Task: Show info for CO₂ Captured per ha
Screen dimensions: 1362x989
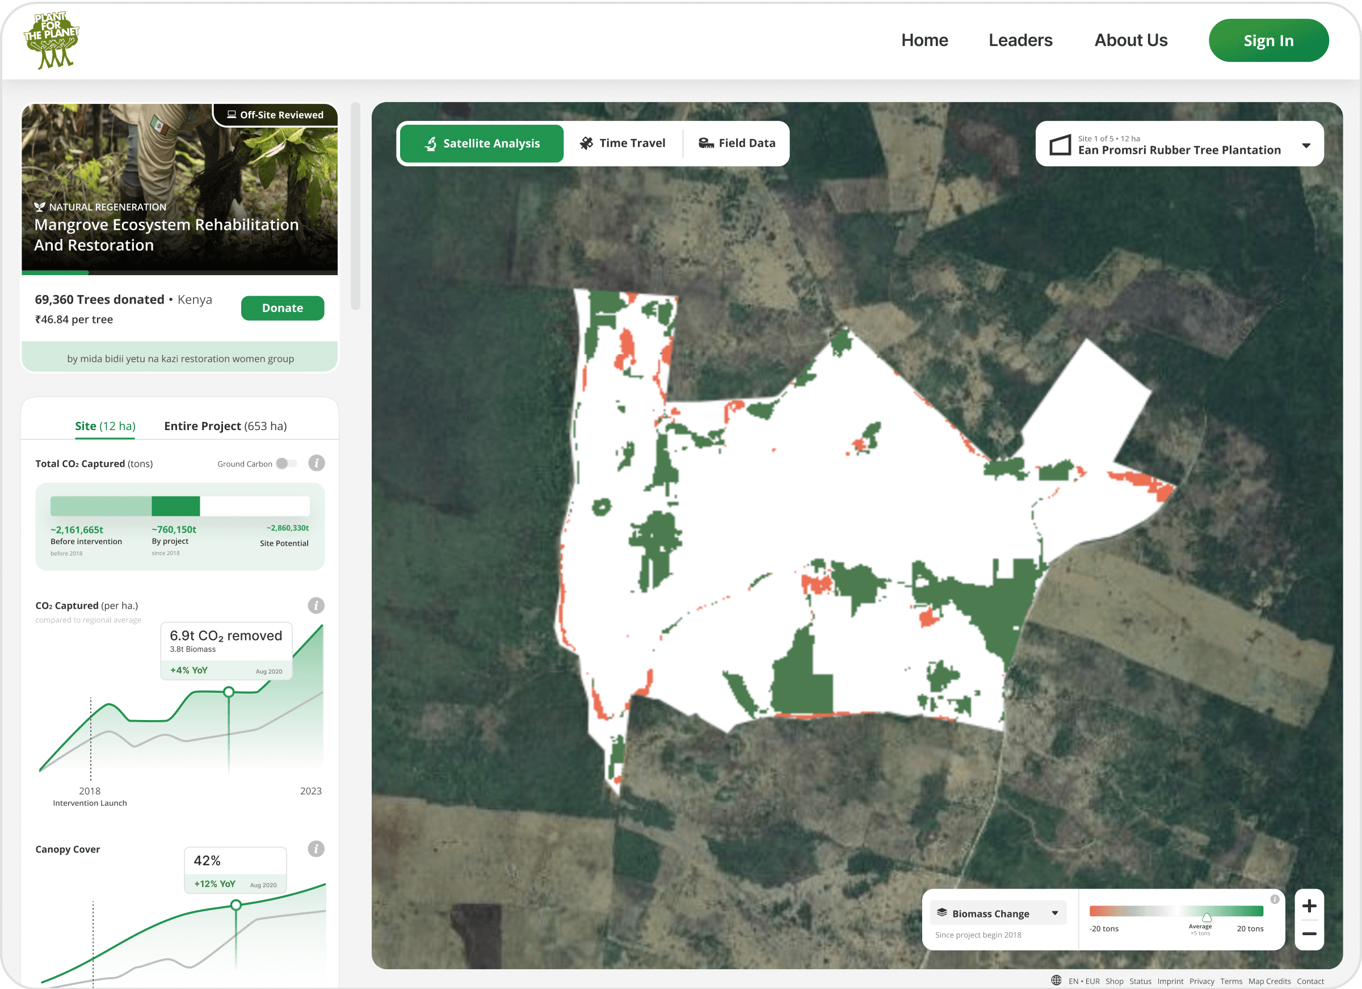Action: tap(316, 605)
